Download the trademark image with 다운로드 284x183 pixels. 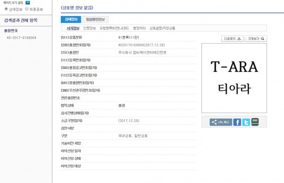coord(233,39)
